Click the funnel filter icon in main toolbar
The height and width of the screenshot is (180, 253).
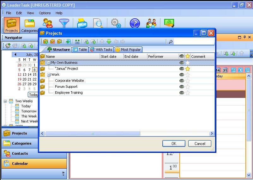(64, 23)
